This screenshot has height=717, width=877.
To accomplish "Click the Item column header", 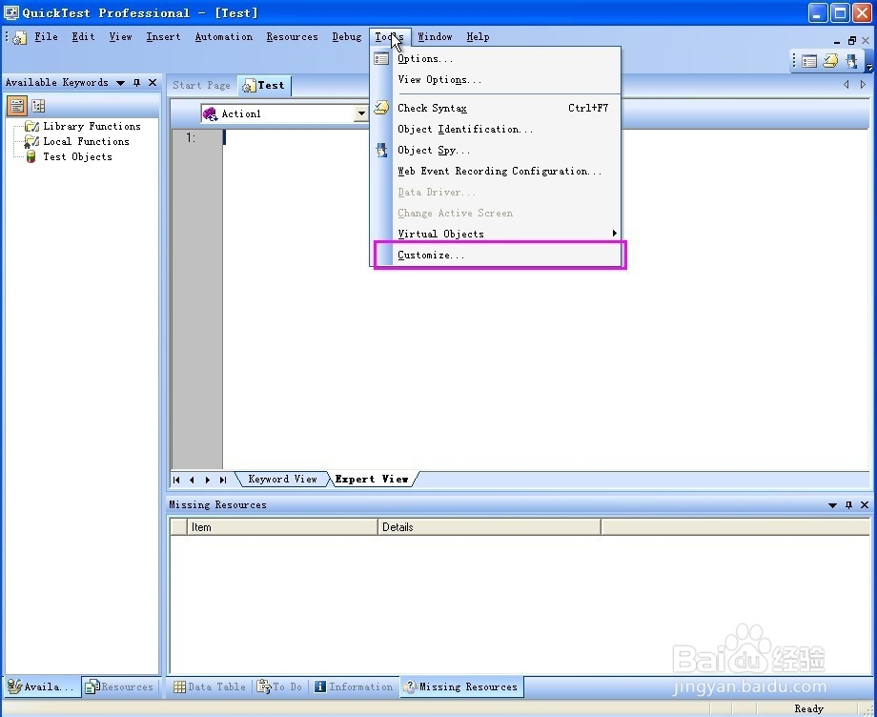I will click(x=282, y=527).
